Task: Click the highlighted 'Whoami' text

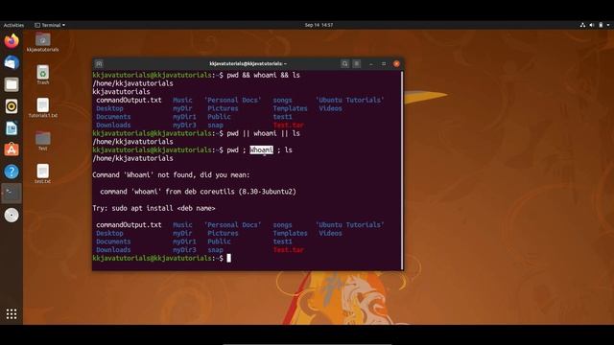Action: (262, 149)
